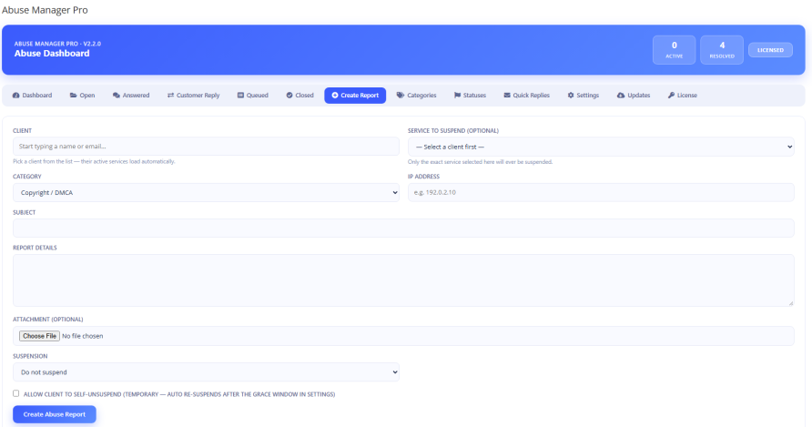Image resolution: width=812 pixels, height=427 pixels.
Task: Enable Allow Client to Self-Unsuspend checkbox
Action: pyautogui.click(x=16, y=393)
